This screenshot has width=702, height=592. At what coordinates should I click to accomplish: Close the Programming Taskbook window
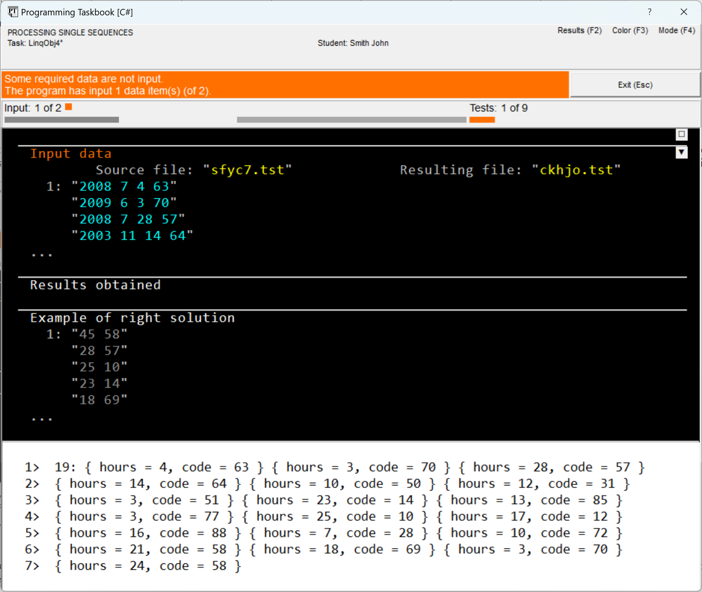click(684, 12)
